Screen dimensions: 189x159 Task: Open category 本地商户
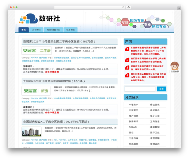(x=133, y=105)
